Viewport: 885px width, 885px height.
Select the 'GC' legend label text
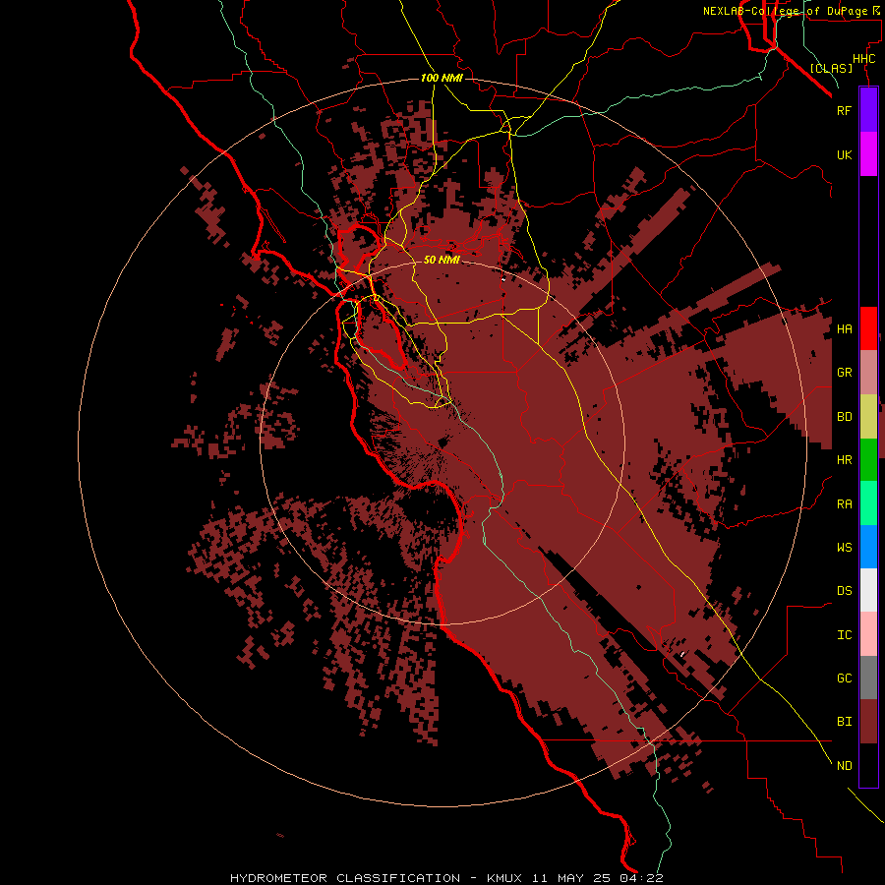point(844,678)
